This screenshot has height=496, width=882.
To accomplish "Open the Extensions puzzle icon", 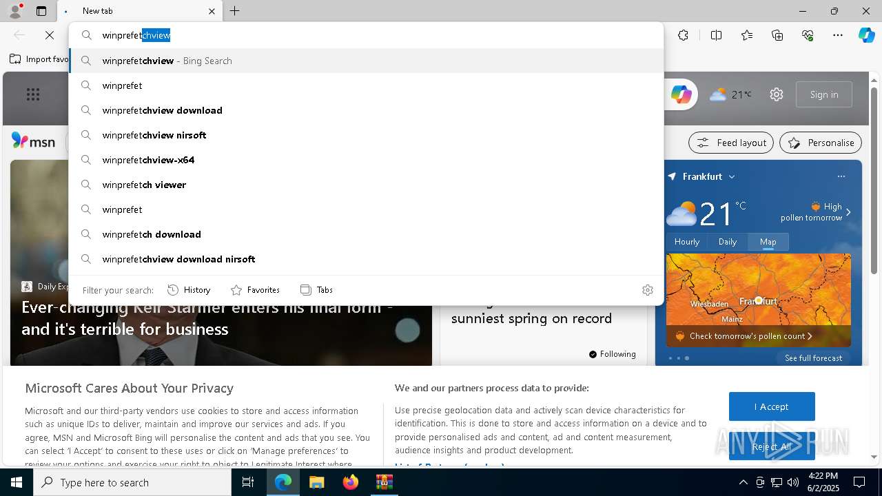I will pyautogui.click(x=683, y=35).
